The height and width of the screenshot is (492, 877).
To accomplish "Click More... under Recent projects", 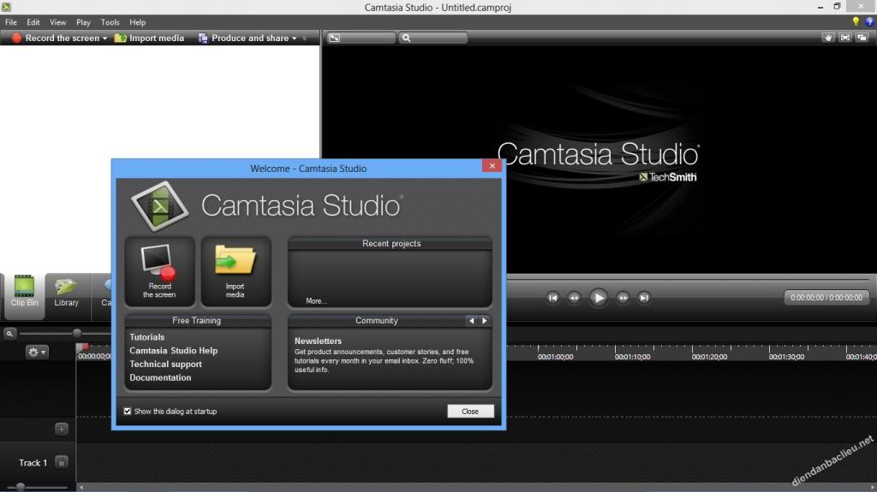I will tap(316, 301).
